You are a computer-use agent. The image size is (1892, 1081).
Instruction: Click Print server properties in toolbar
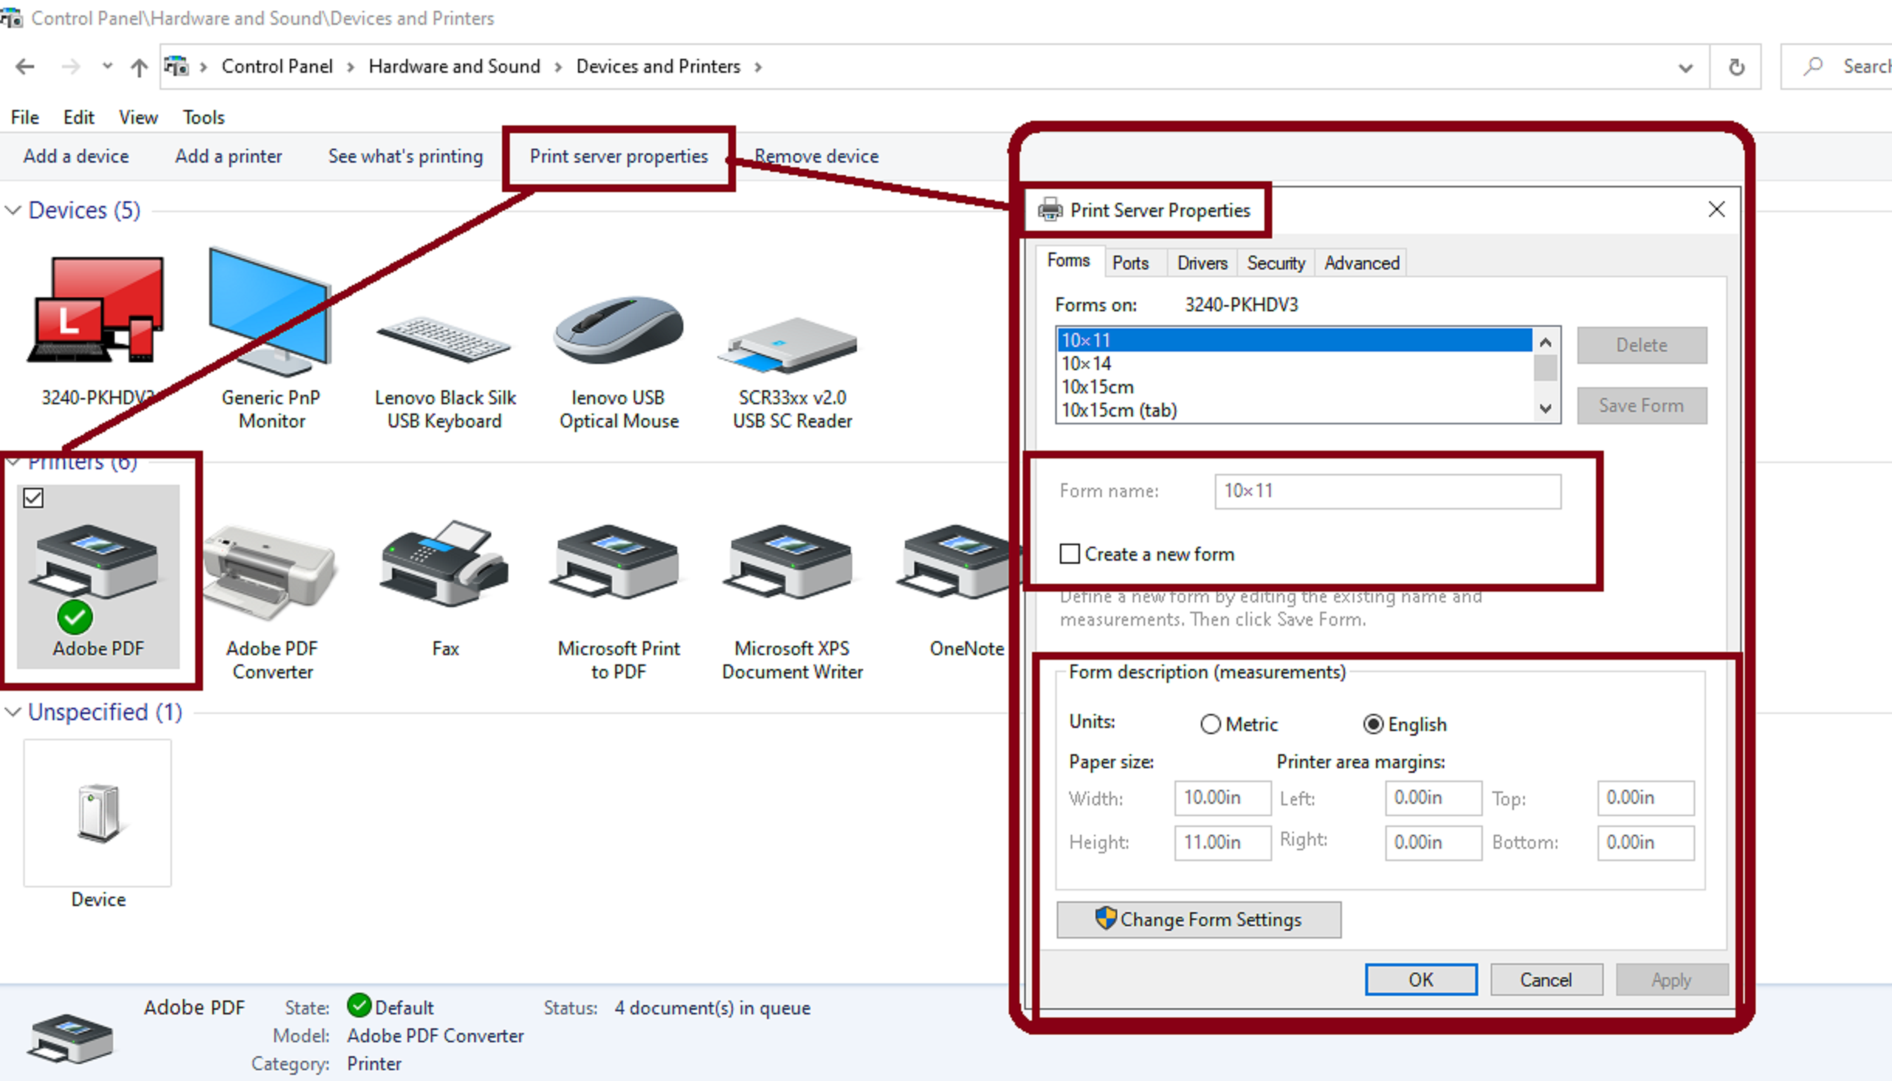click(x=618, y=157)
